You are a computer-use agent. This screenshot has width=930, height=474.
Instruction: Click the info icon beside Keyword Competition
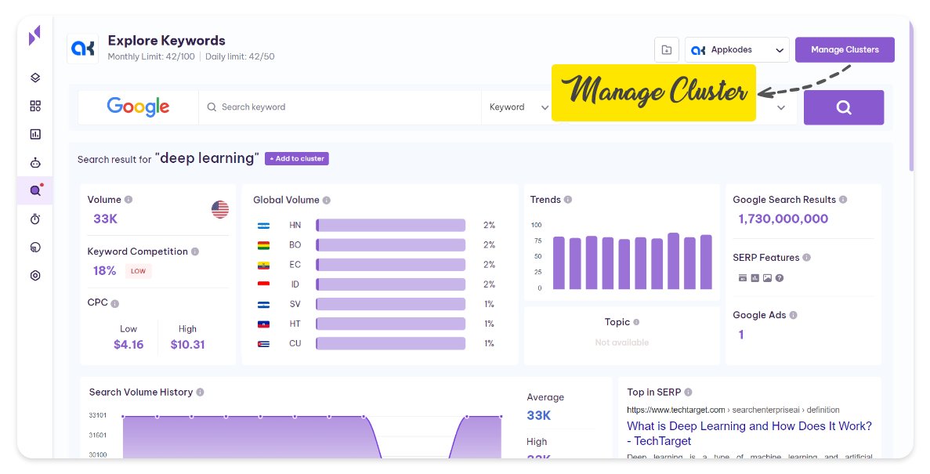pyautogui.click(x=195, y=251)
